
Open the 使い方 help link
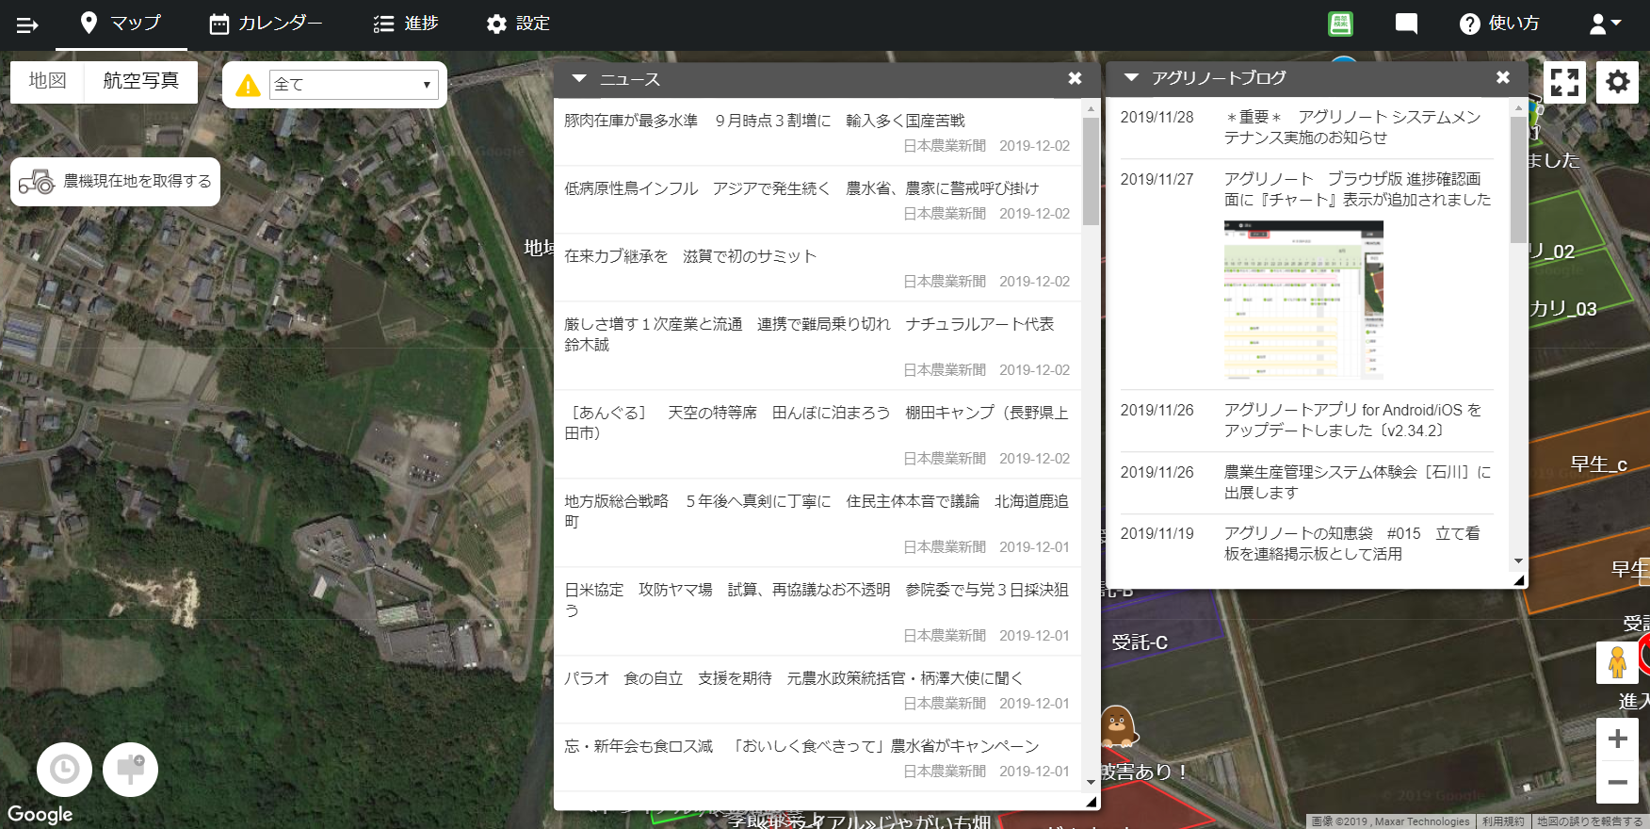pos(1499,23)
